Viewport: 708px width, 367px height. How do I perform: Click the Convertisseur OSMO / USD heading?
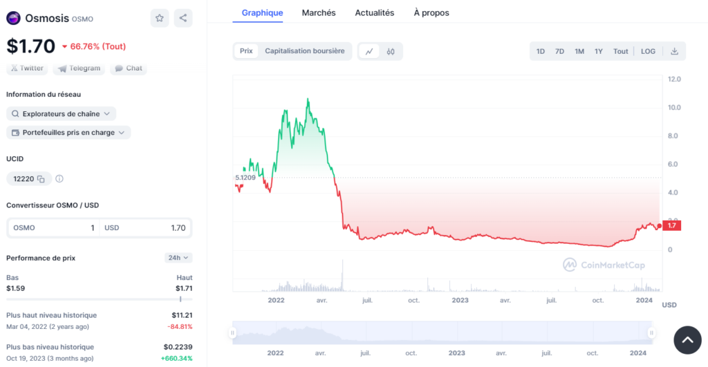point(53,205)
